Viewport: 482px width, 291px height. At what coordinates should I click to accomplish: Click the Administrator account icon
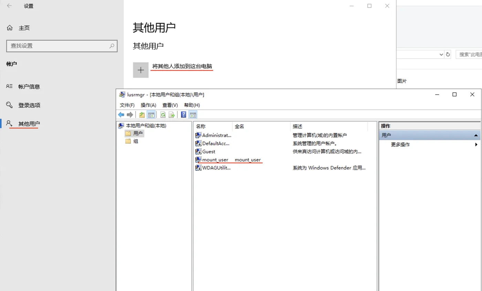click(x=198, y=135)
